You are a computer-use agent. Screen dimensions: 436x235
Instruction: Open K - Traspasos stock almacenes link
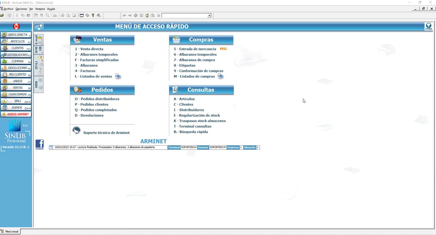[200, 121]
